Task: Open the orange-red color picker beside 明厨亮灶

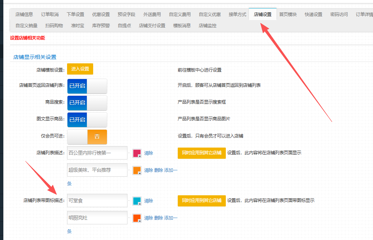Action: click(137, 218)
